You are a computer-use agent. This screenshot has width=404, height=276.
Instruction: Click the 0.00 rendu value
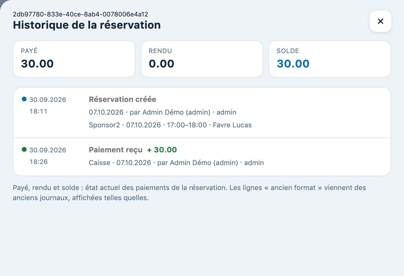click(x=161, y=64)
